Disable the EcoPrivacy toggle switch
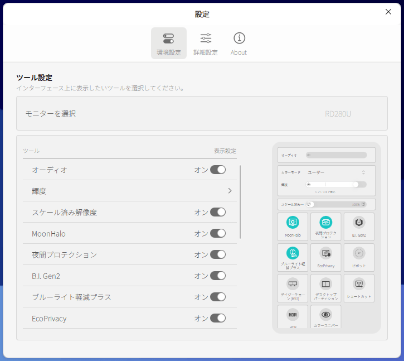The width and height of the screenshot is (404, 361). point(218,318)
